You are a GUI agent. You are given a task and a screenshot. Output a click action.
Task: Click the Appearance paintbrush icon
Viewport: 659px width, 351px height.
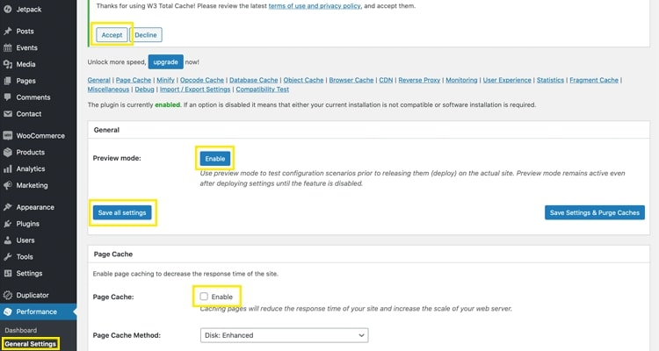(8, 207)
